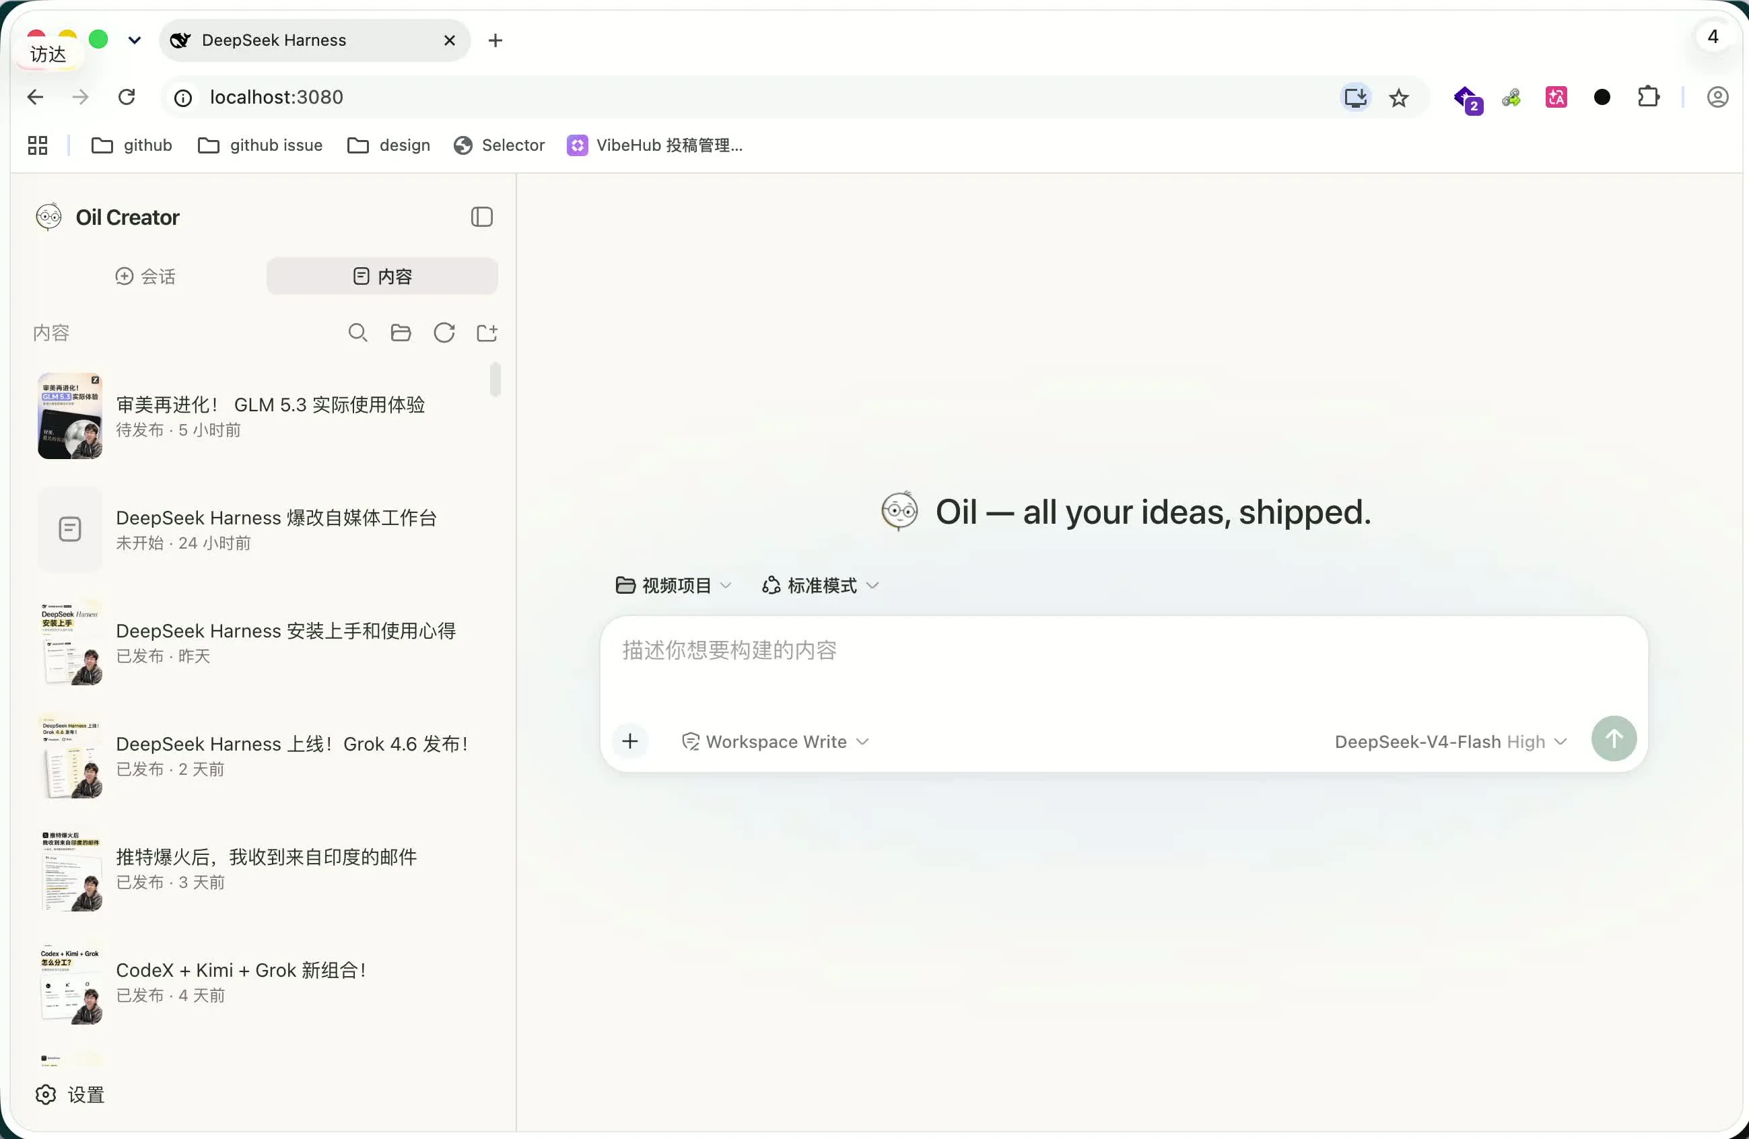
Task: Expand the tab search chevron
Action: [x=135, y=40]
